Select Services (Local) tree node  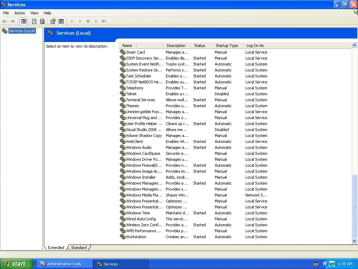(x=22, y=31)
